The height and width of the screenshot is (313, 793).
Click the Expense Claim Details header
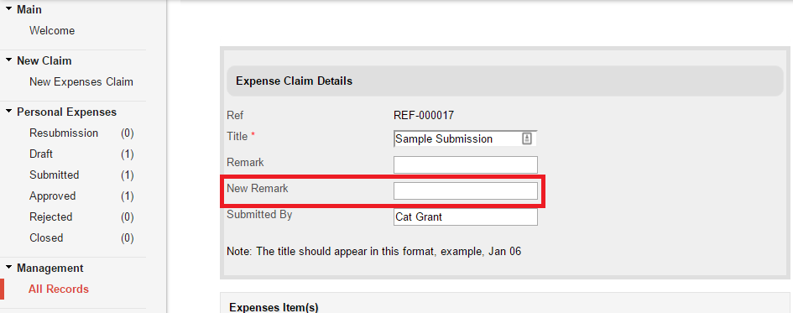coord(504,81)
